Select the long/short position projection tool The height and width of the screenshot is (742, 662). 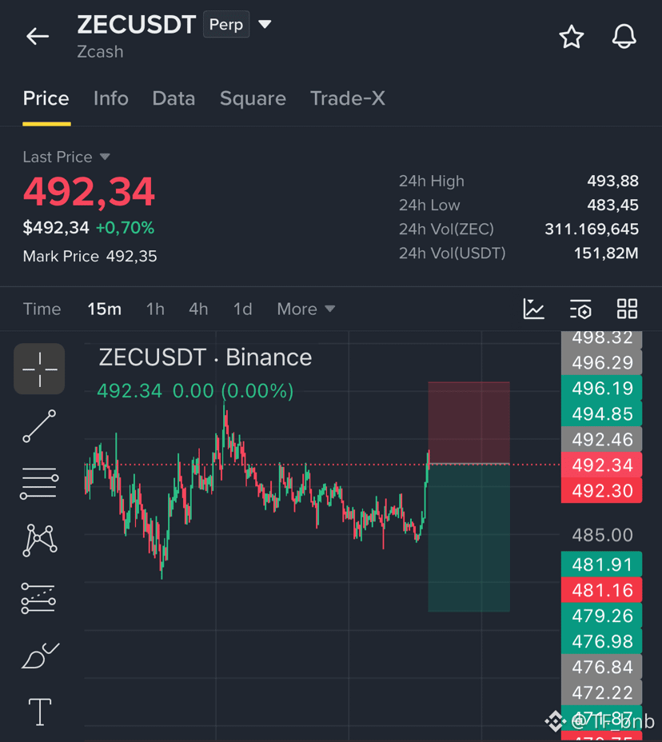tap(39, 598)
